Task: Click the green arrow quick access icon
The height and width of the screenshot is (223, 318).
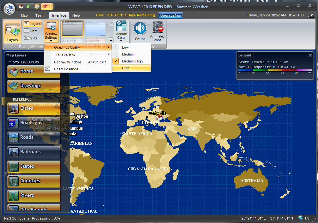Action: [x=28, y=7]
